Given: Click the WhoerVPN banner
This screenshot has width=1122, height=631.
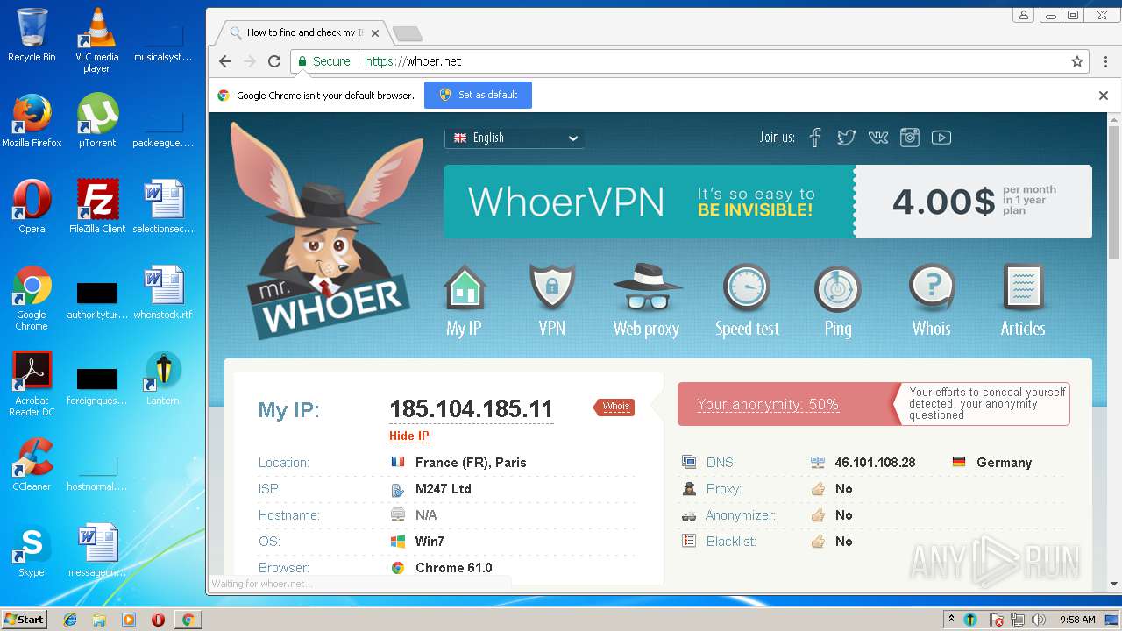Looking at the screenshot, I should (649, 202).
